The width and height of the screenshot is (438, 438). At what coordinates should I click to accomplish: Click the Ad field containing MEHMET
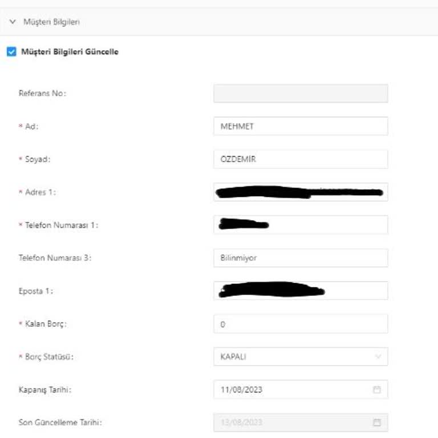(301, 126)
